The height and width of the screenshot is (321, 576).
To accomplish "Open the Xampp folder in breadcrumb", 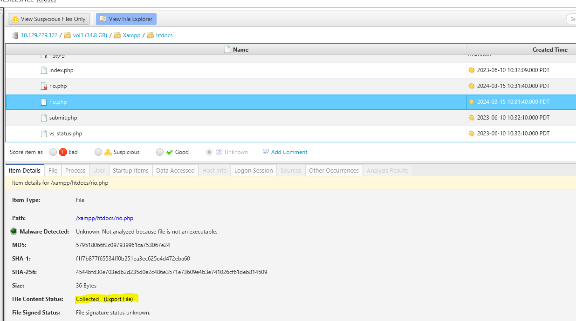I will click(132, 35).
